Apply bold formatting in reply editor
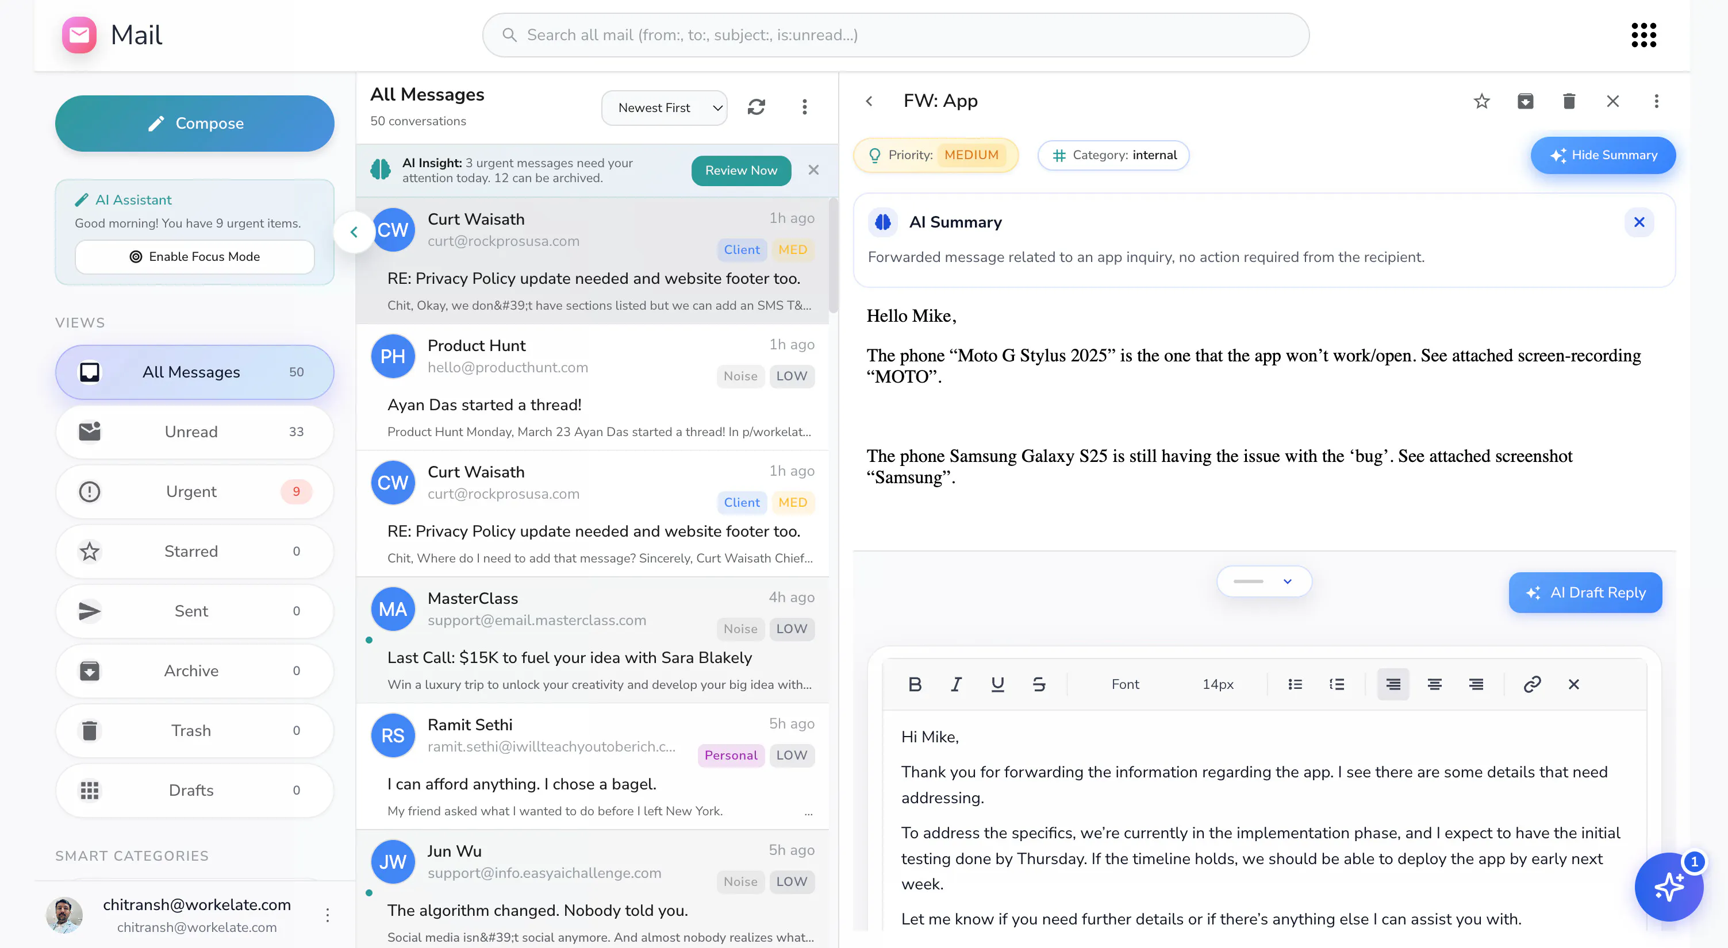Screen dimensions: 1728x948 coord(915,684)
